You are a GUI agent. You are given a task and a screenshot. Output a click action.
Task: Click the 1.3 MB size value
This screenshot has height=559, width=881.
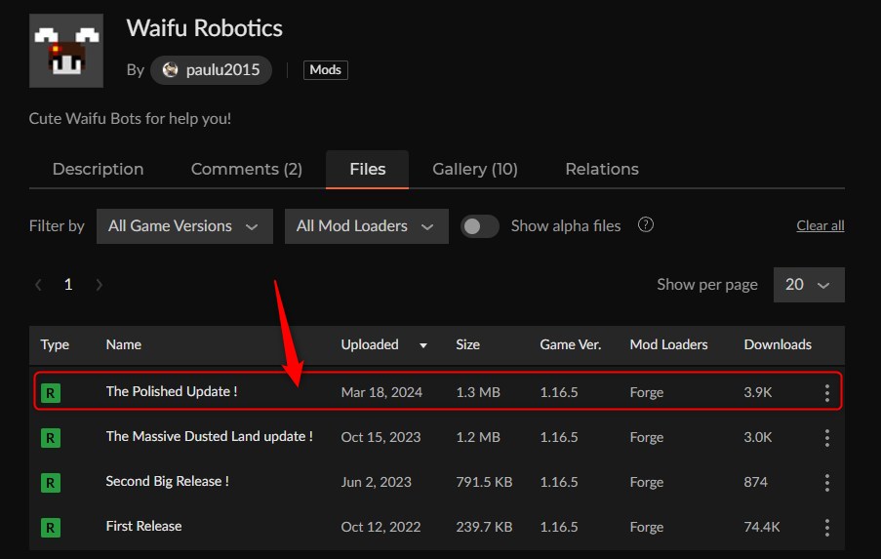coord(478,393)
